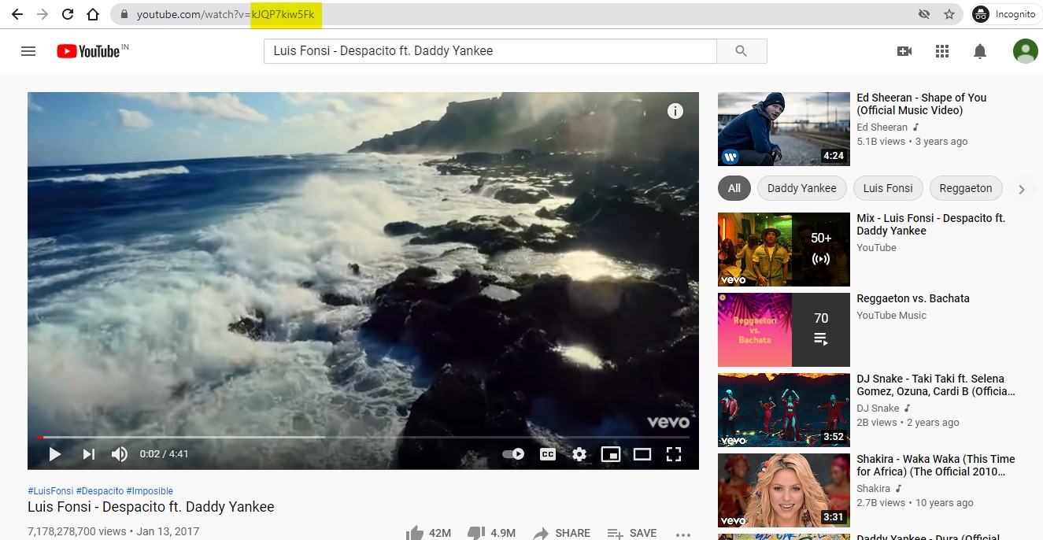Open the notifications bell
This screenshot has width=1043, height=540.
pos(980,51)
